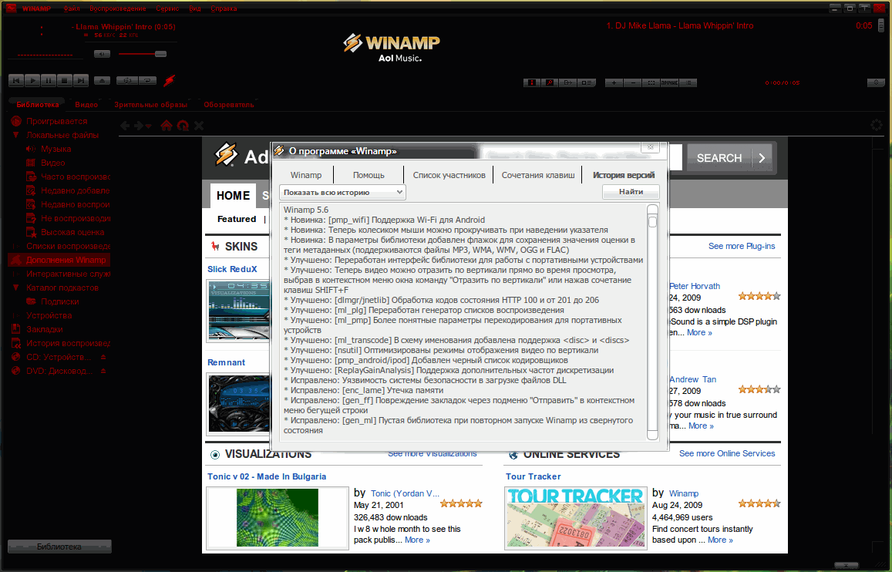Viewport: 892px width, 572px height.
Task: Open the See more Plug-ins link
Action: tap(741, 246)
